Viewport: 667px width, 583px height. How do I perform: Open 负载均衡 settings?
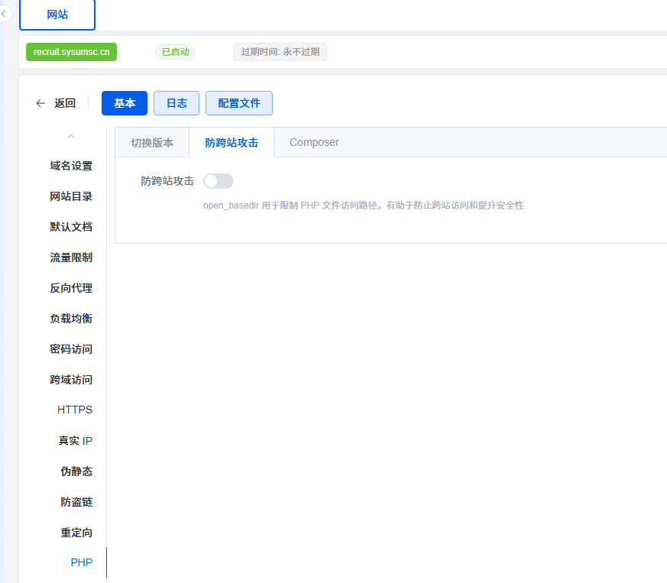click(71, 319)
